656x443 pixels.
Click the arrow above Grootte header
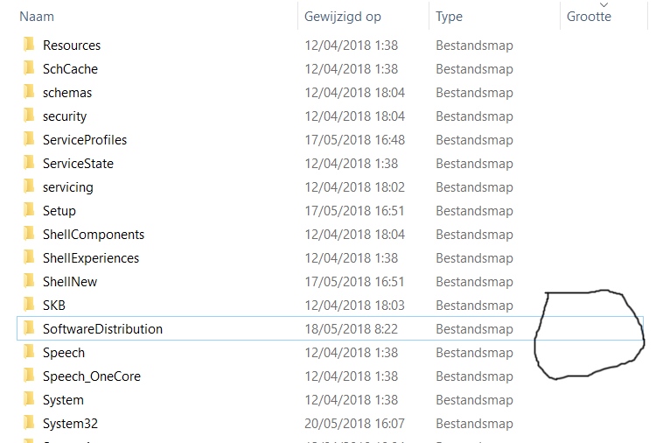pos(603,5)
